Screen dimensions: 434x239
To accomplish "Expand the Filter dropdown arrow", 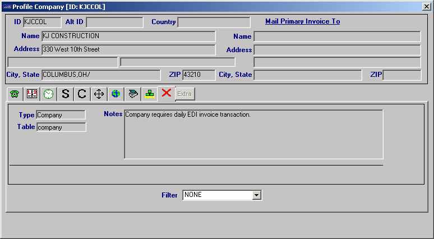I will click(x=257, y=195).
